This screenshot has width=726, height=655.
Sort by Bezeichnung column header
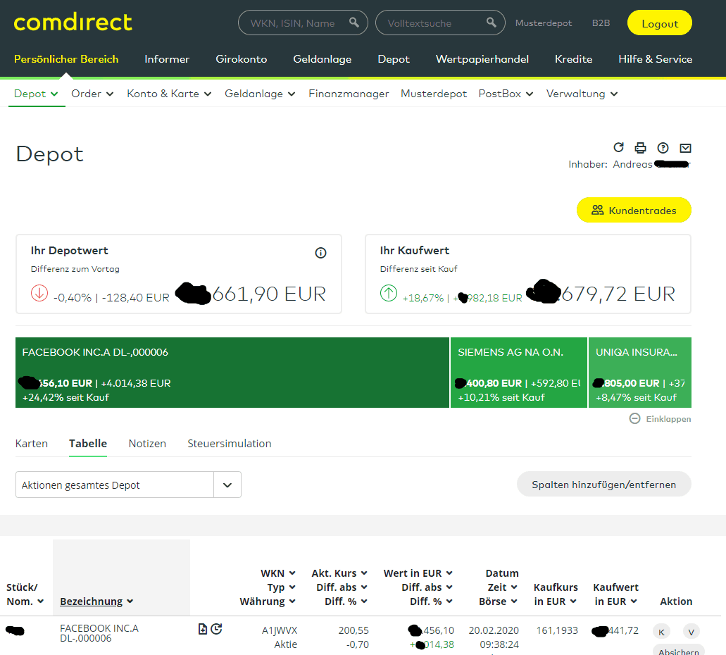(96, 601)
